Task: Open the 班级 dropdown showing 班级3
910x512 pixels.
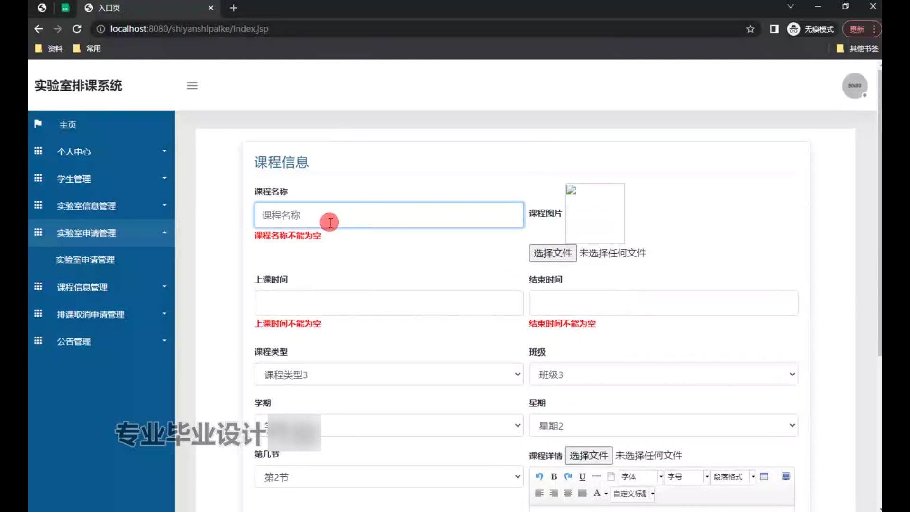Action: coord(663,375)
